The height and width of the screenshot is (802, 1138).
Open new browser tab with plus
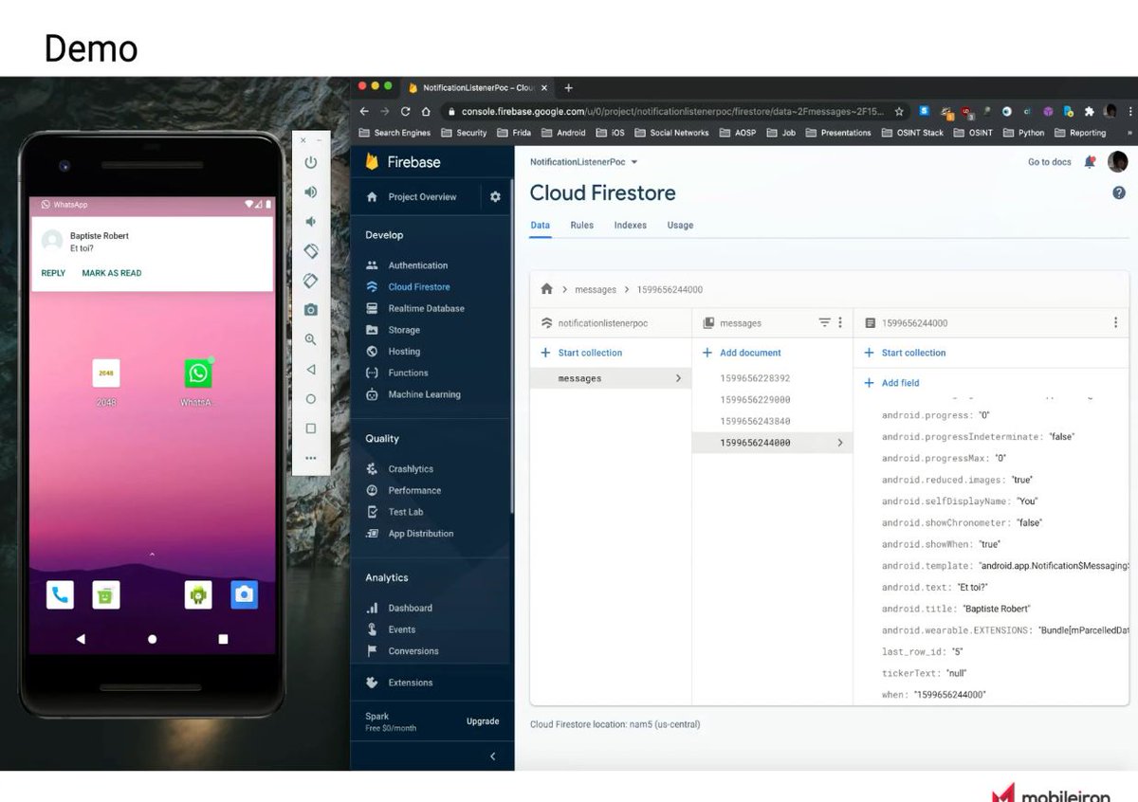568,88
